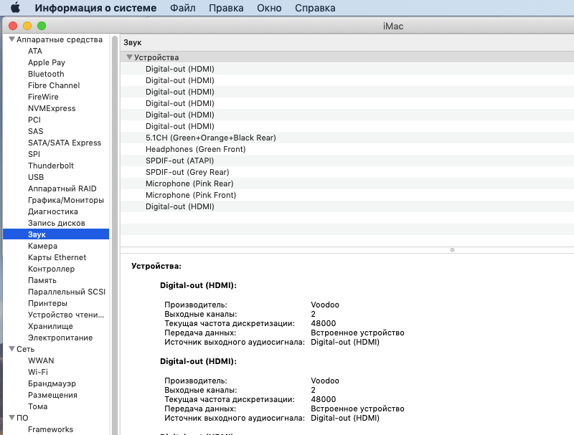Select Frameworks under ПО
This screenshot has height=435, width=574.
(x=50, y=429)
